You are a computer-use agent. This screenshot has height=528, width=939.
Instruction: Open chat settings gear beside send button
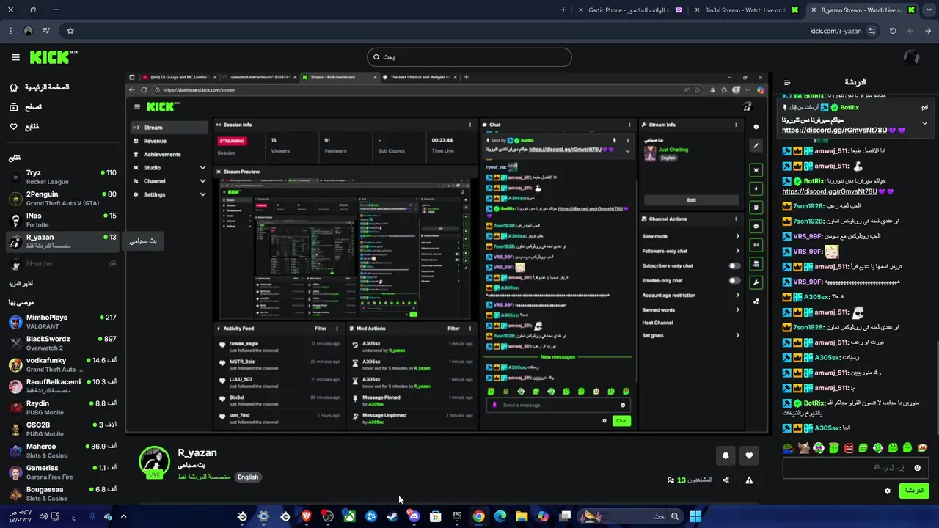pos(888,491)
